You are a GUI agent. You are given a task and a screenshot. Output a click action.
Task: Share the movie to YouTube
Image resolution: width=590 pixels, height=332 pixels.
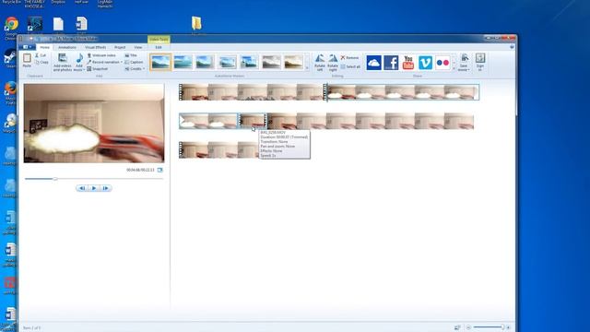[408, 63]
